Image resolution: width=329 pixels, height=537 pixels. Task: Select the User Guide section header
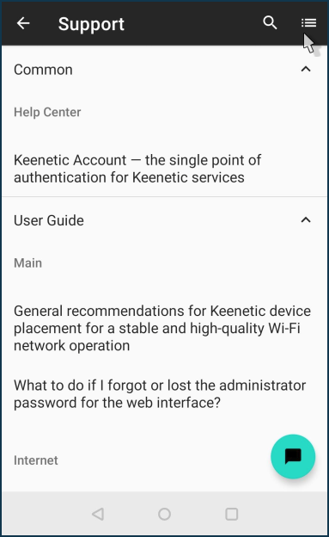[164, 220]
